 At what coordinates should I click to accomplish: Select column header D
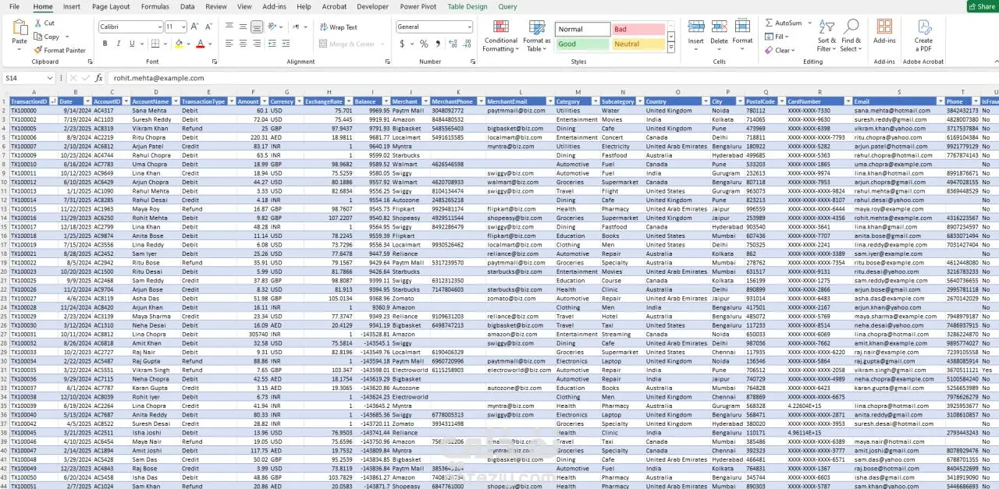[155, 93]
